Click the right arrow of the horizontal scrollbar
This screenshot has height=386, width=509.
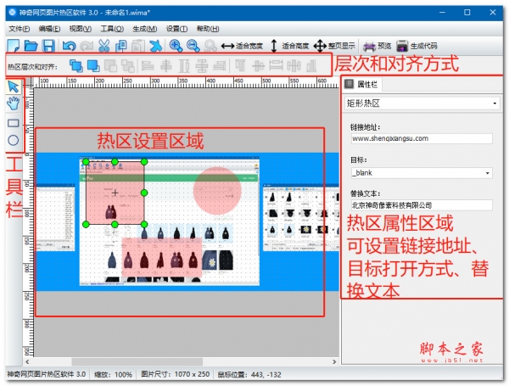pyautogui.click(x=334, y=361)
